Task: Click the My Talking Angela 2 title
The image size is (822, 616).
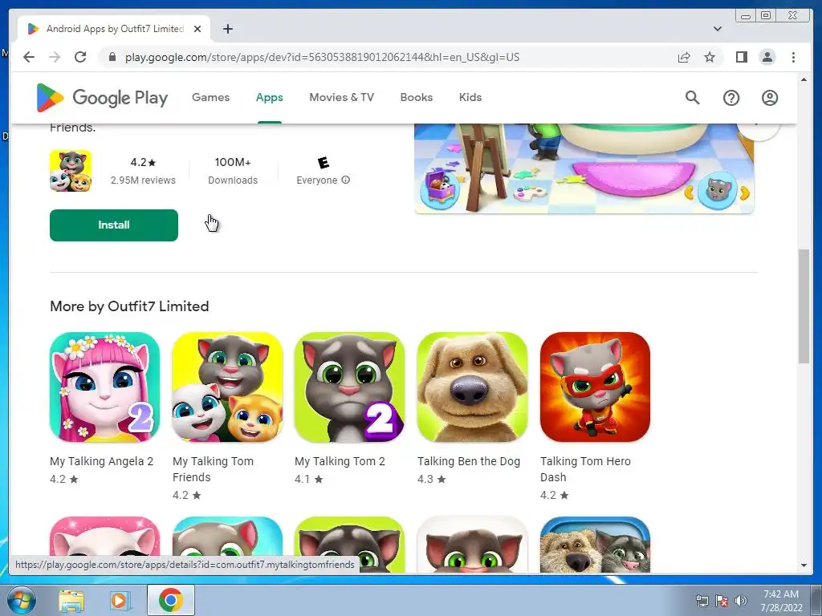Action: click(102, 461)
